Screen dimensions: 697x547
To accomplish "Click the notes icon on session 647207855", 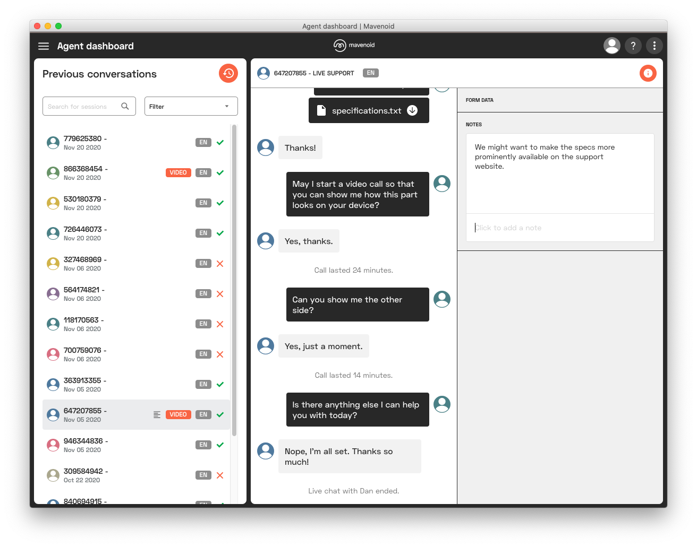I will [x=157, y=414].
